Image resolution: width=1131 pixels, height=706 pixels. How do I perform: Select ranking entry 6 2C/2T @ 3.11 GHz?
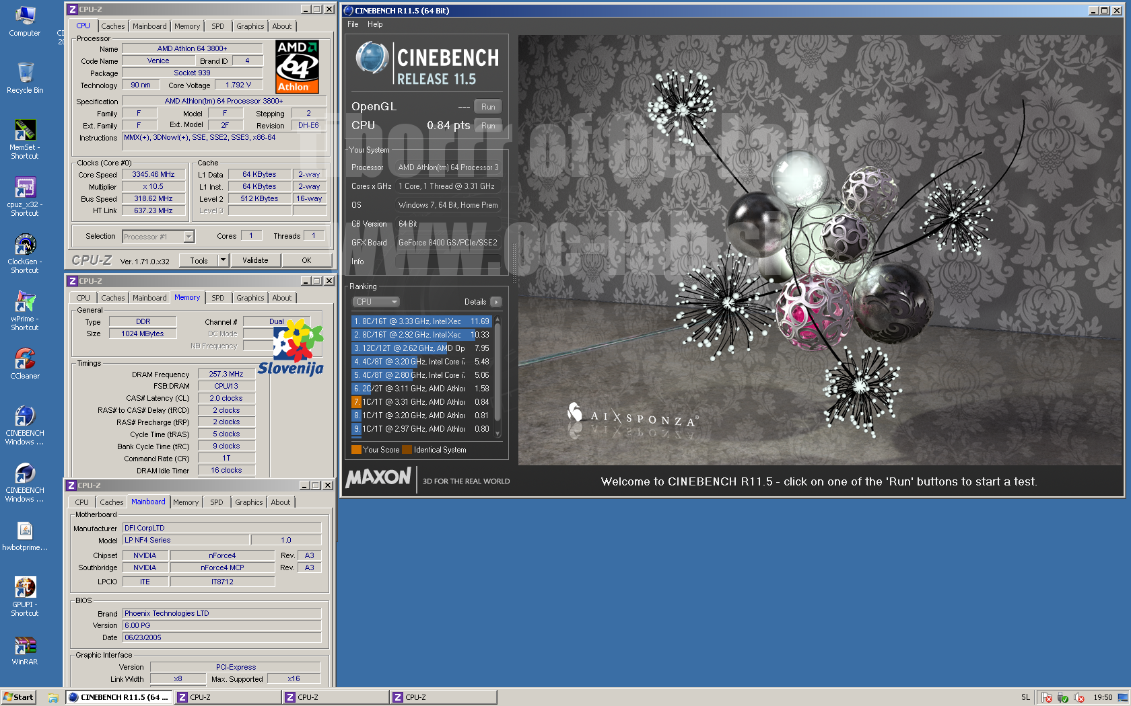tap(422, 389)
